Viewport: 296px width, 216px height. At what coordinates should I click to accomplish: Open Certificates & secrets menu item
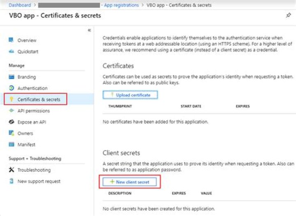click(38, 99)
